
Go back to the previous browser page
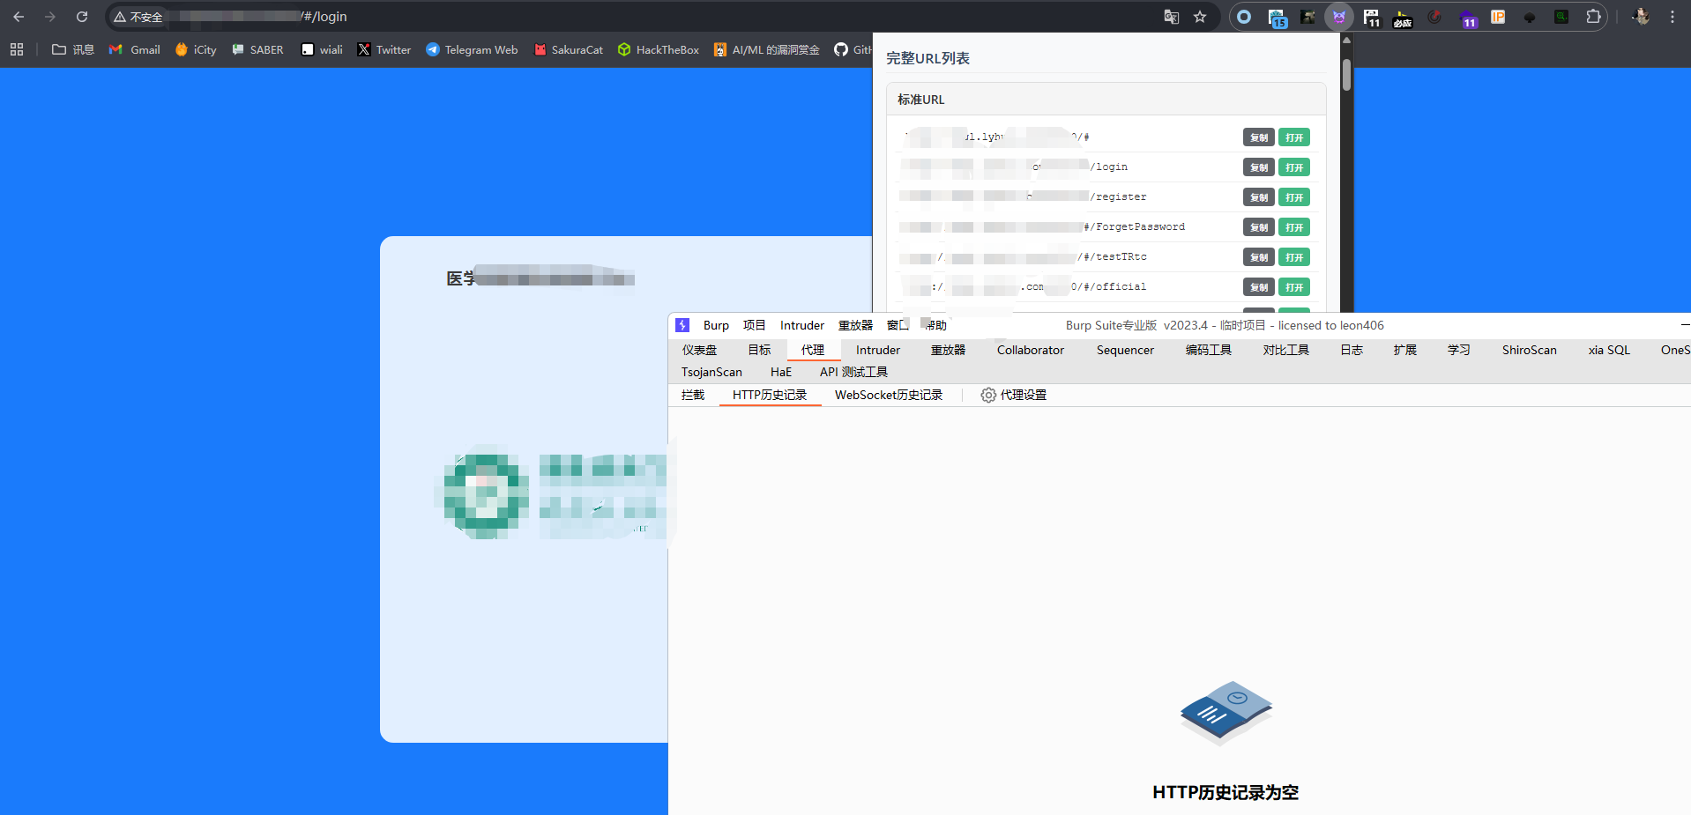pos(19,17)
